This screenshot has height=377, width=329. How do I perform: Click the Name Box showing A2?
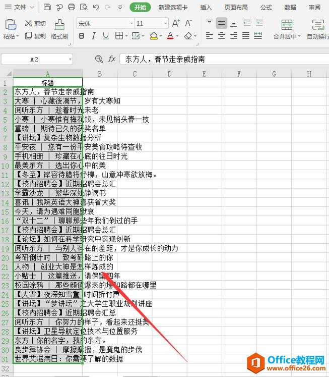pos(34,59)
